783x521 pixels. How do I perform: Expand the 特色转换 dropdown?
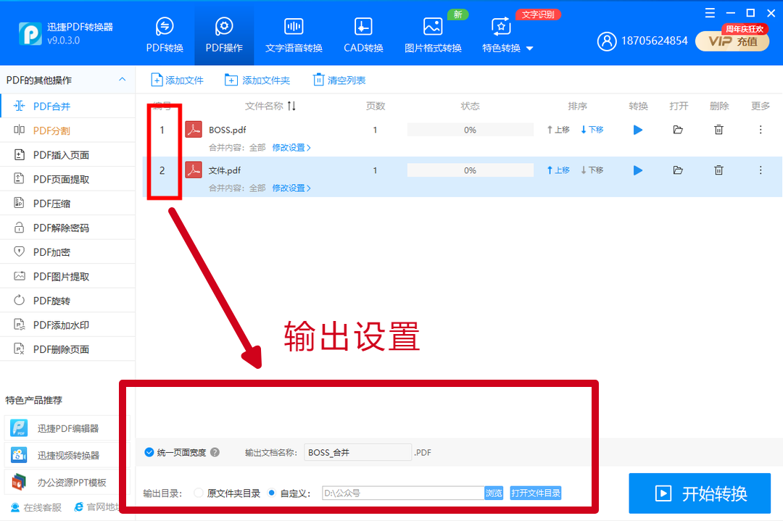click(529, 49)
